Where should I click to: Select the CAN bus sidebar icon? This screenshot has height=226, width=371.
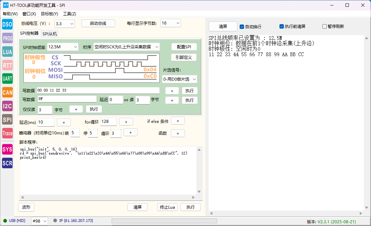pos(7,92)
